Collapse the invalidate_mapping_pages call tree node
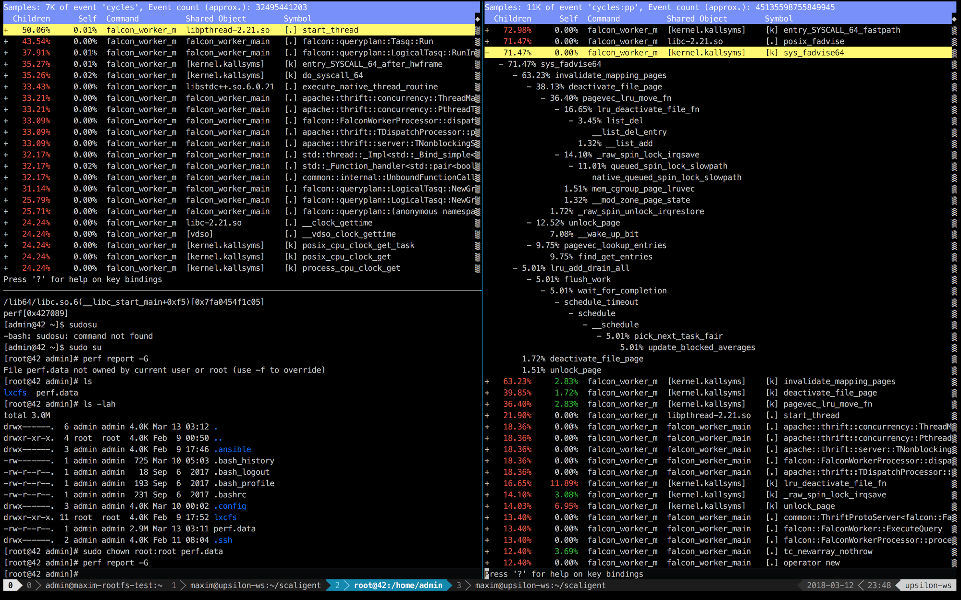The height and width of the screenshot is (600, 961). [x=515, y=76]
